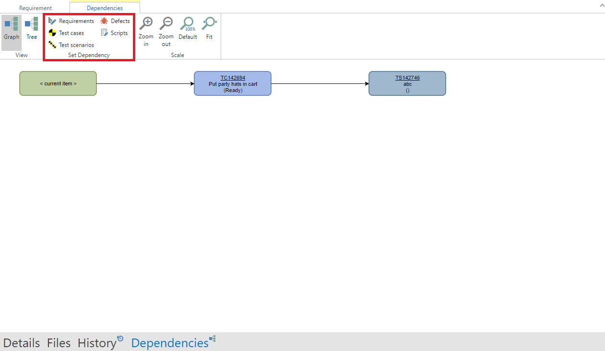The image size is (605, 351).
Task: Zoom in on the dependency graph
Action: coord(146,31)
